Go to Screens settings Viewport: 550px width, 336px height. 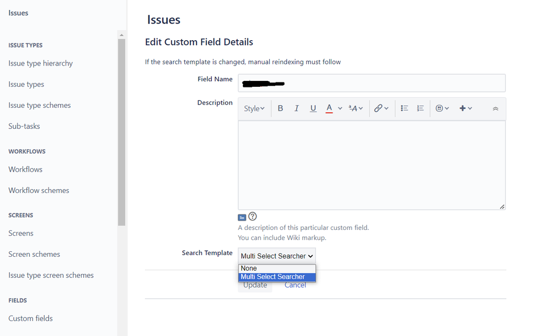(21, 233)
